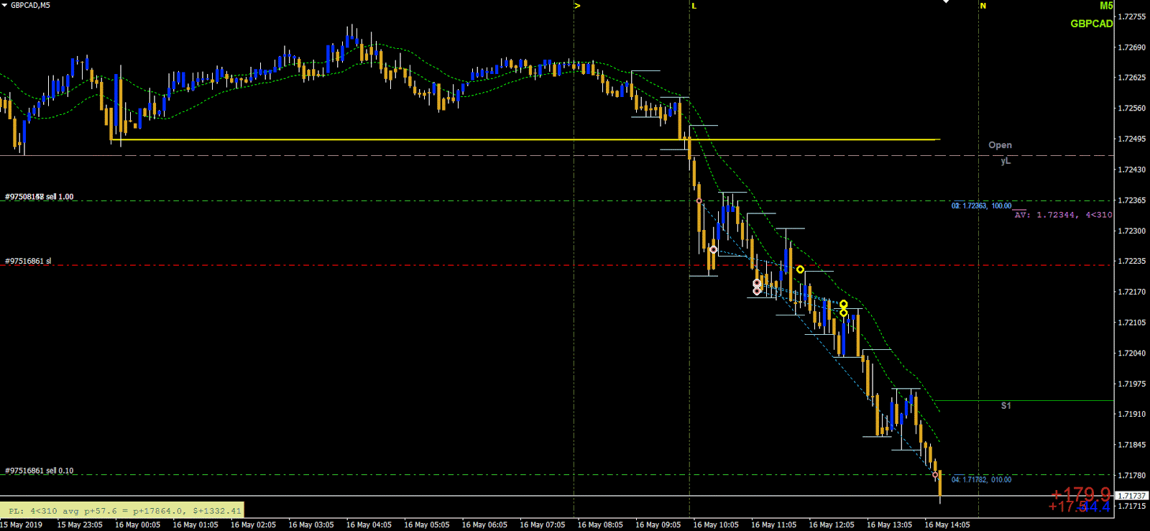Click the green GBPCAD symbol label

pos(1091,23)
